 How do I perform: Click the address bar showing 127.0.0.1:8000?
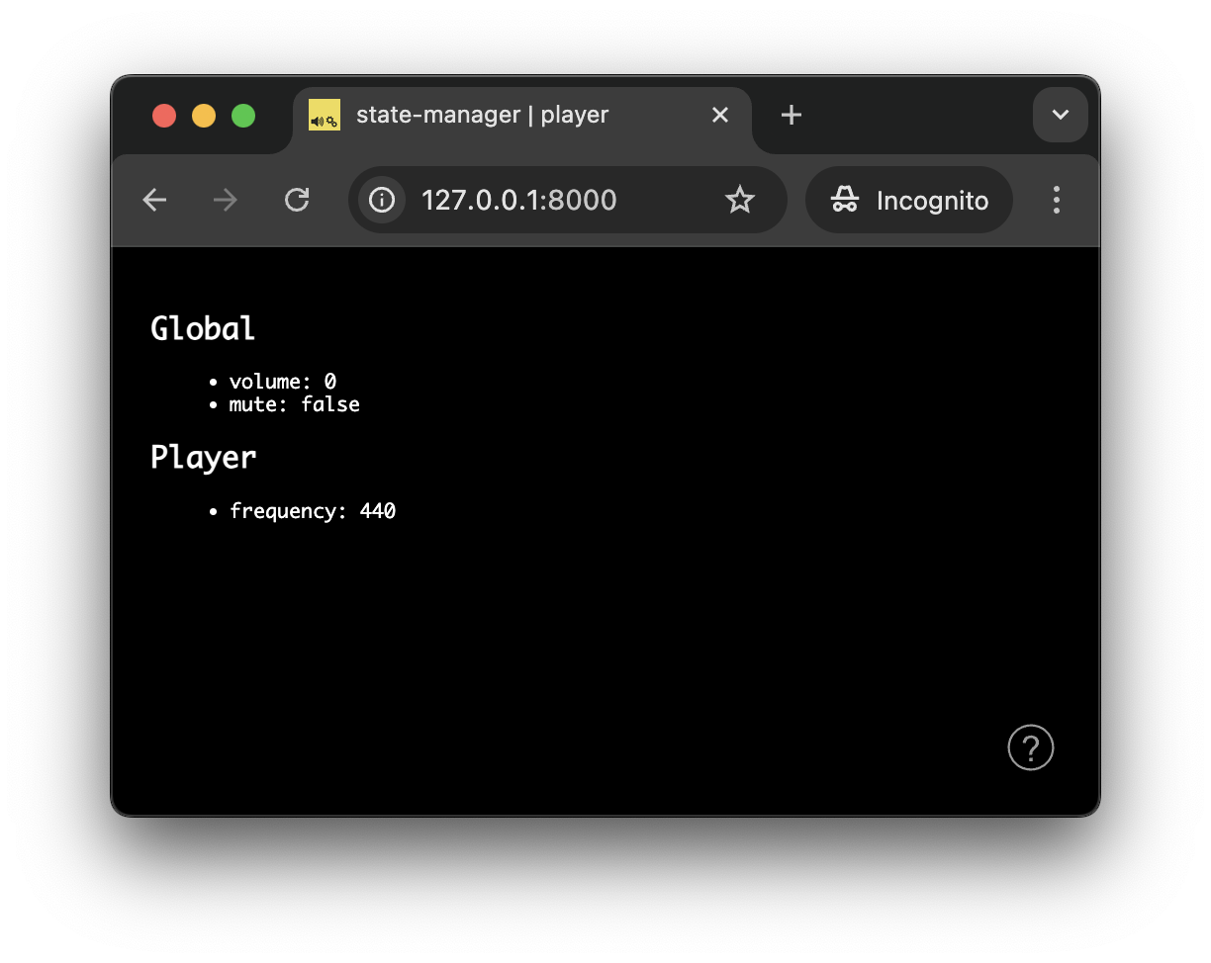[519, 200]
